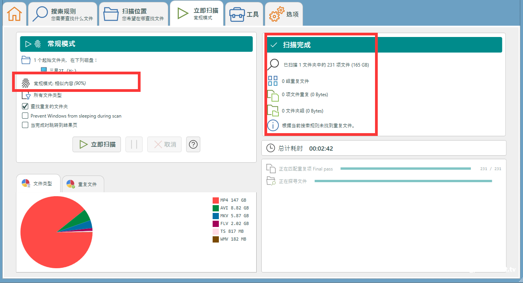Click the 正在匹配重复项 file icon
This screenshot has height=283, width=523.
click(271, 169)
